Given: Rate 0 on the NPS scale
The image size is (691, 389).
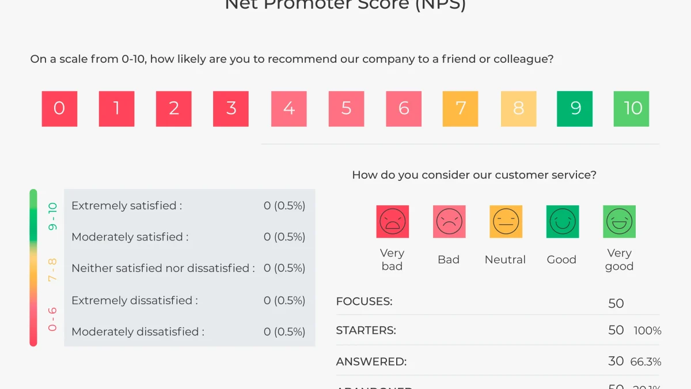Looking at the screenshot, I should point(59,108).
